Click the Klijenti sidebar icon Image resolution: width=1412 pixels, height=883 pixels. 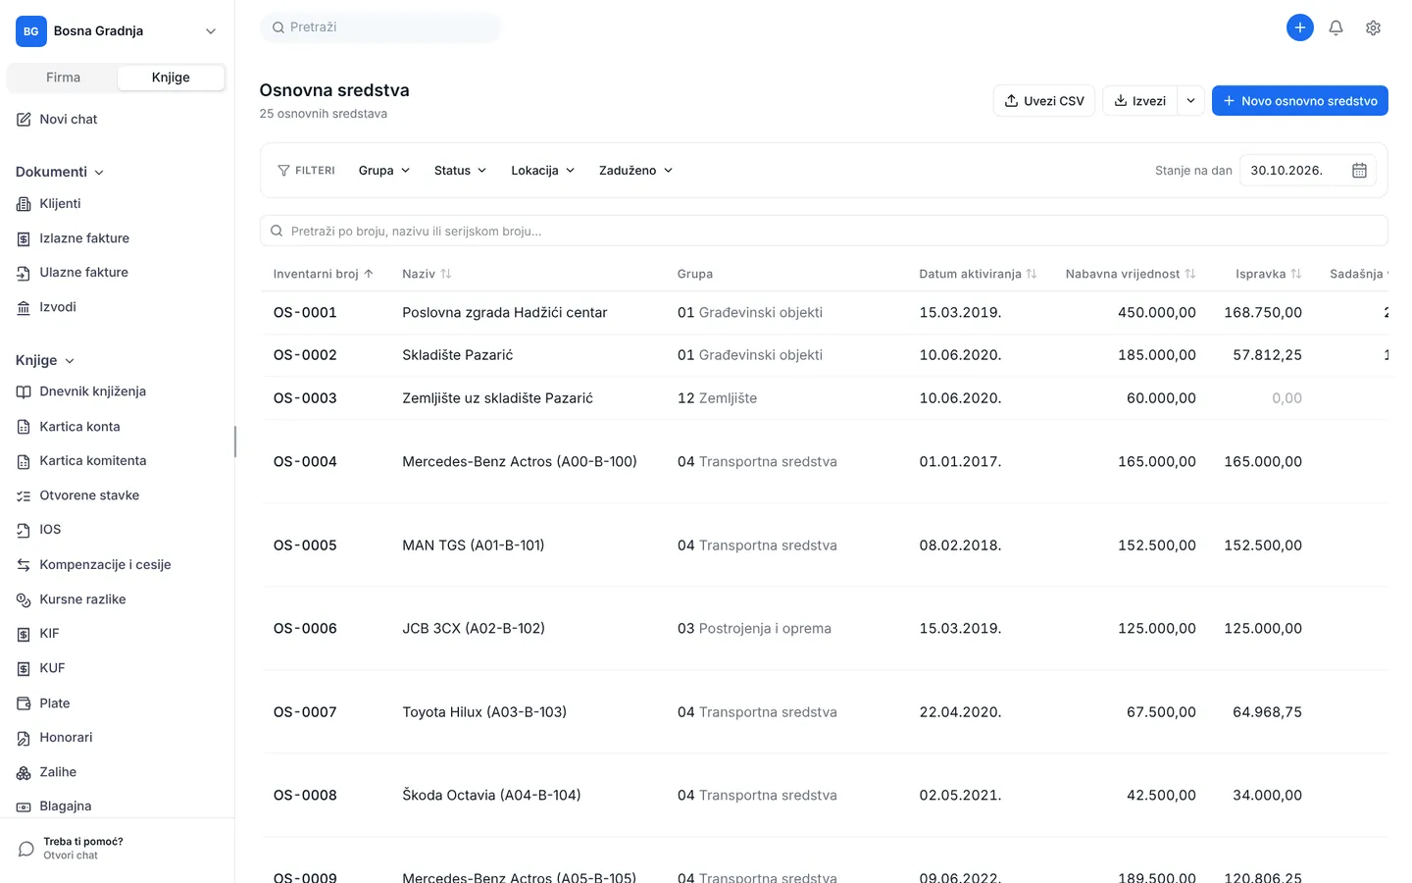tap(24, 204)
